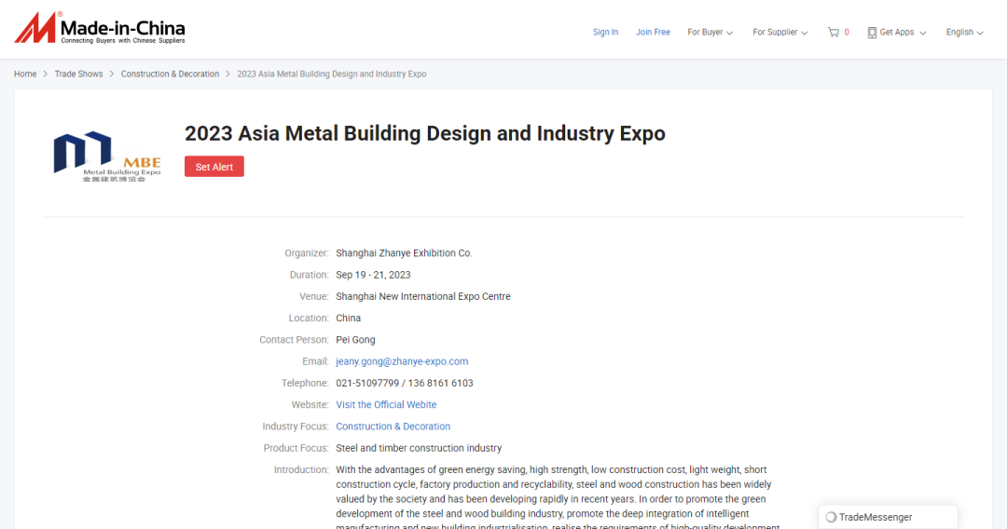This screenshot has height=529, width=1007.
Task: Click the Set Alert button
Action: 214,167
